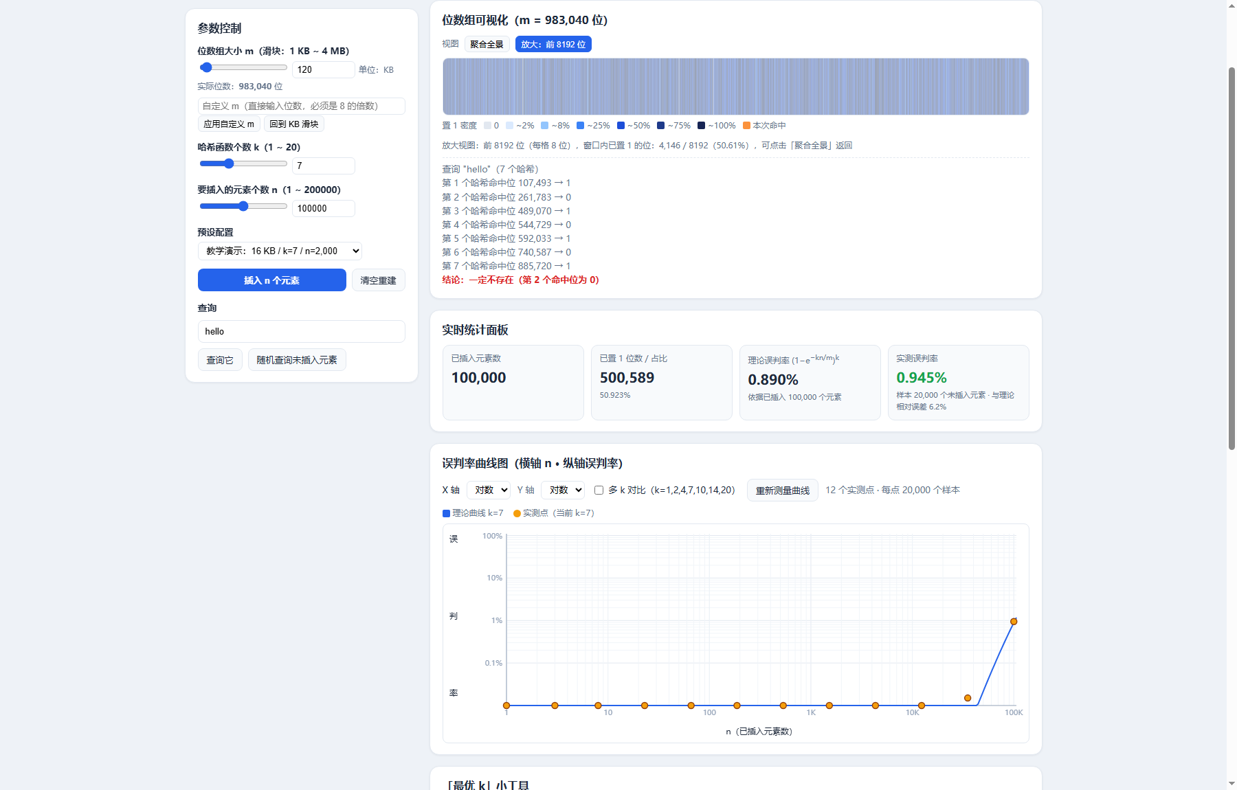Click 随机查询未插入元素 button

click(x=297, y=360)
